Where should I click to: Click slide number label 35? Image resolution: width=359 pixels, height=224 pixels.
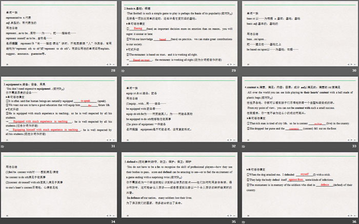pyautogui.click(x=233, y=222)
